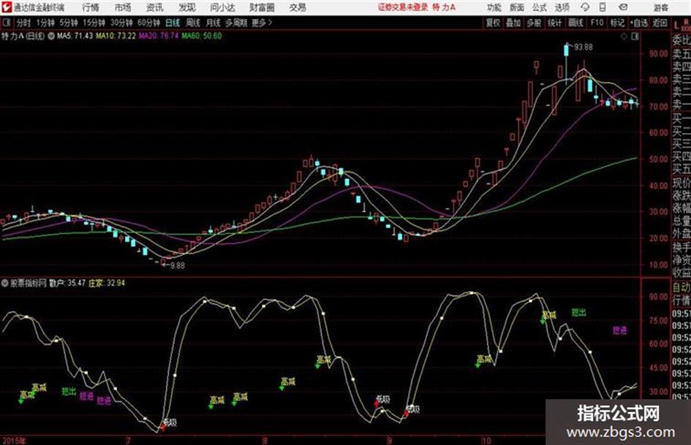691x445 pixels.
Task: Switch to 15分钟 period tab
Action: click(94, 23)
